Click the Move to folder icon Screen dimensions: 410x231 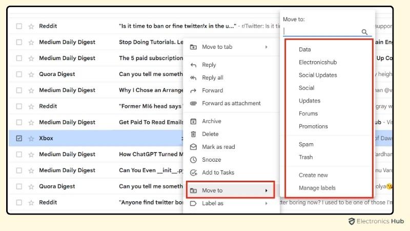193,190
